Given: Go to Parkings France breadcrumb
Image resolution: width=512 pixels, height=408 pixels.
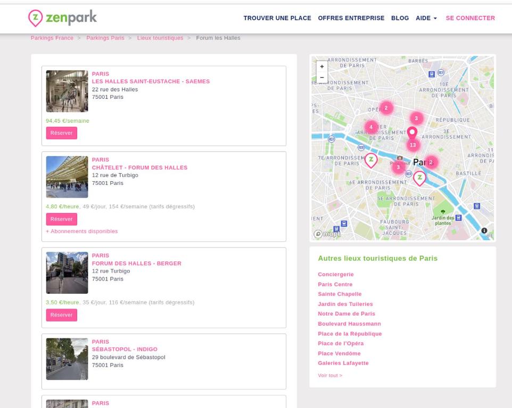Looking at the screenshot, I should click(x=52, y=38).
